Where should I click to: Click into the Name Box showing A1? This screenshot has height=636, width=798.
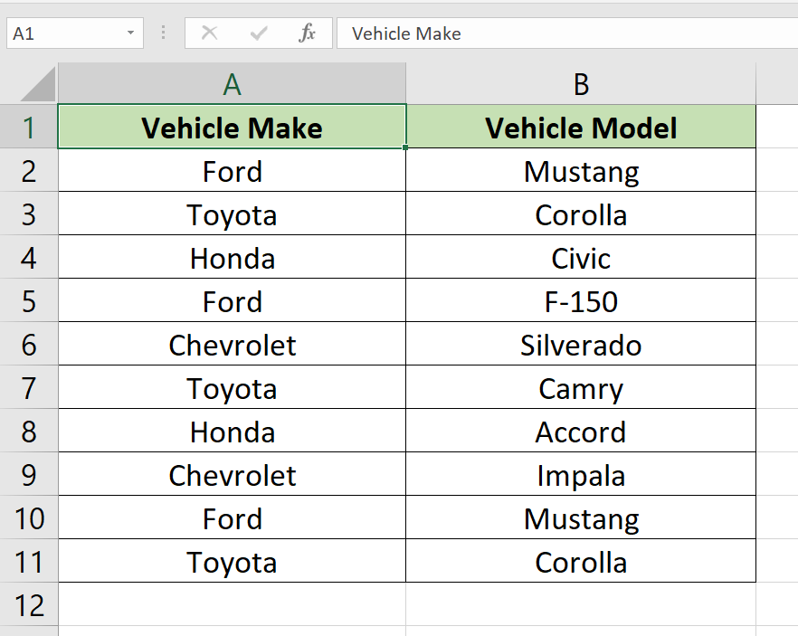point(75,33)
